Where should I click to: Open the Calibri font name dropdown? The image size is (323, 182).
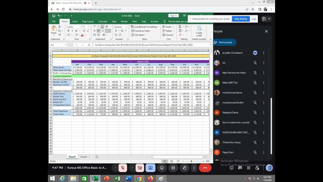pos(81,27)
